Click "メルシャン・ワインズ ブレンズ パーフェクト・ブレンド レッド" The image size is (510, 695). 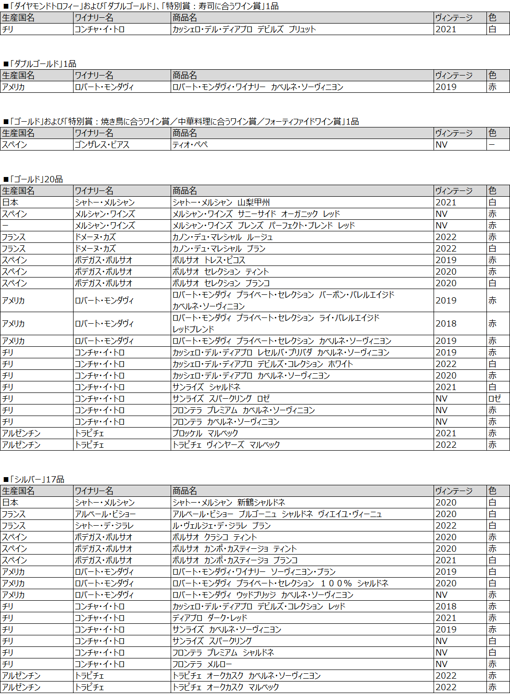[263, 226]
